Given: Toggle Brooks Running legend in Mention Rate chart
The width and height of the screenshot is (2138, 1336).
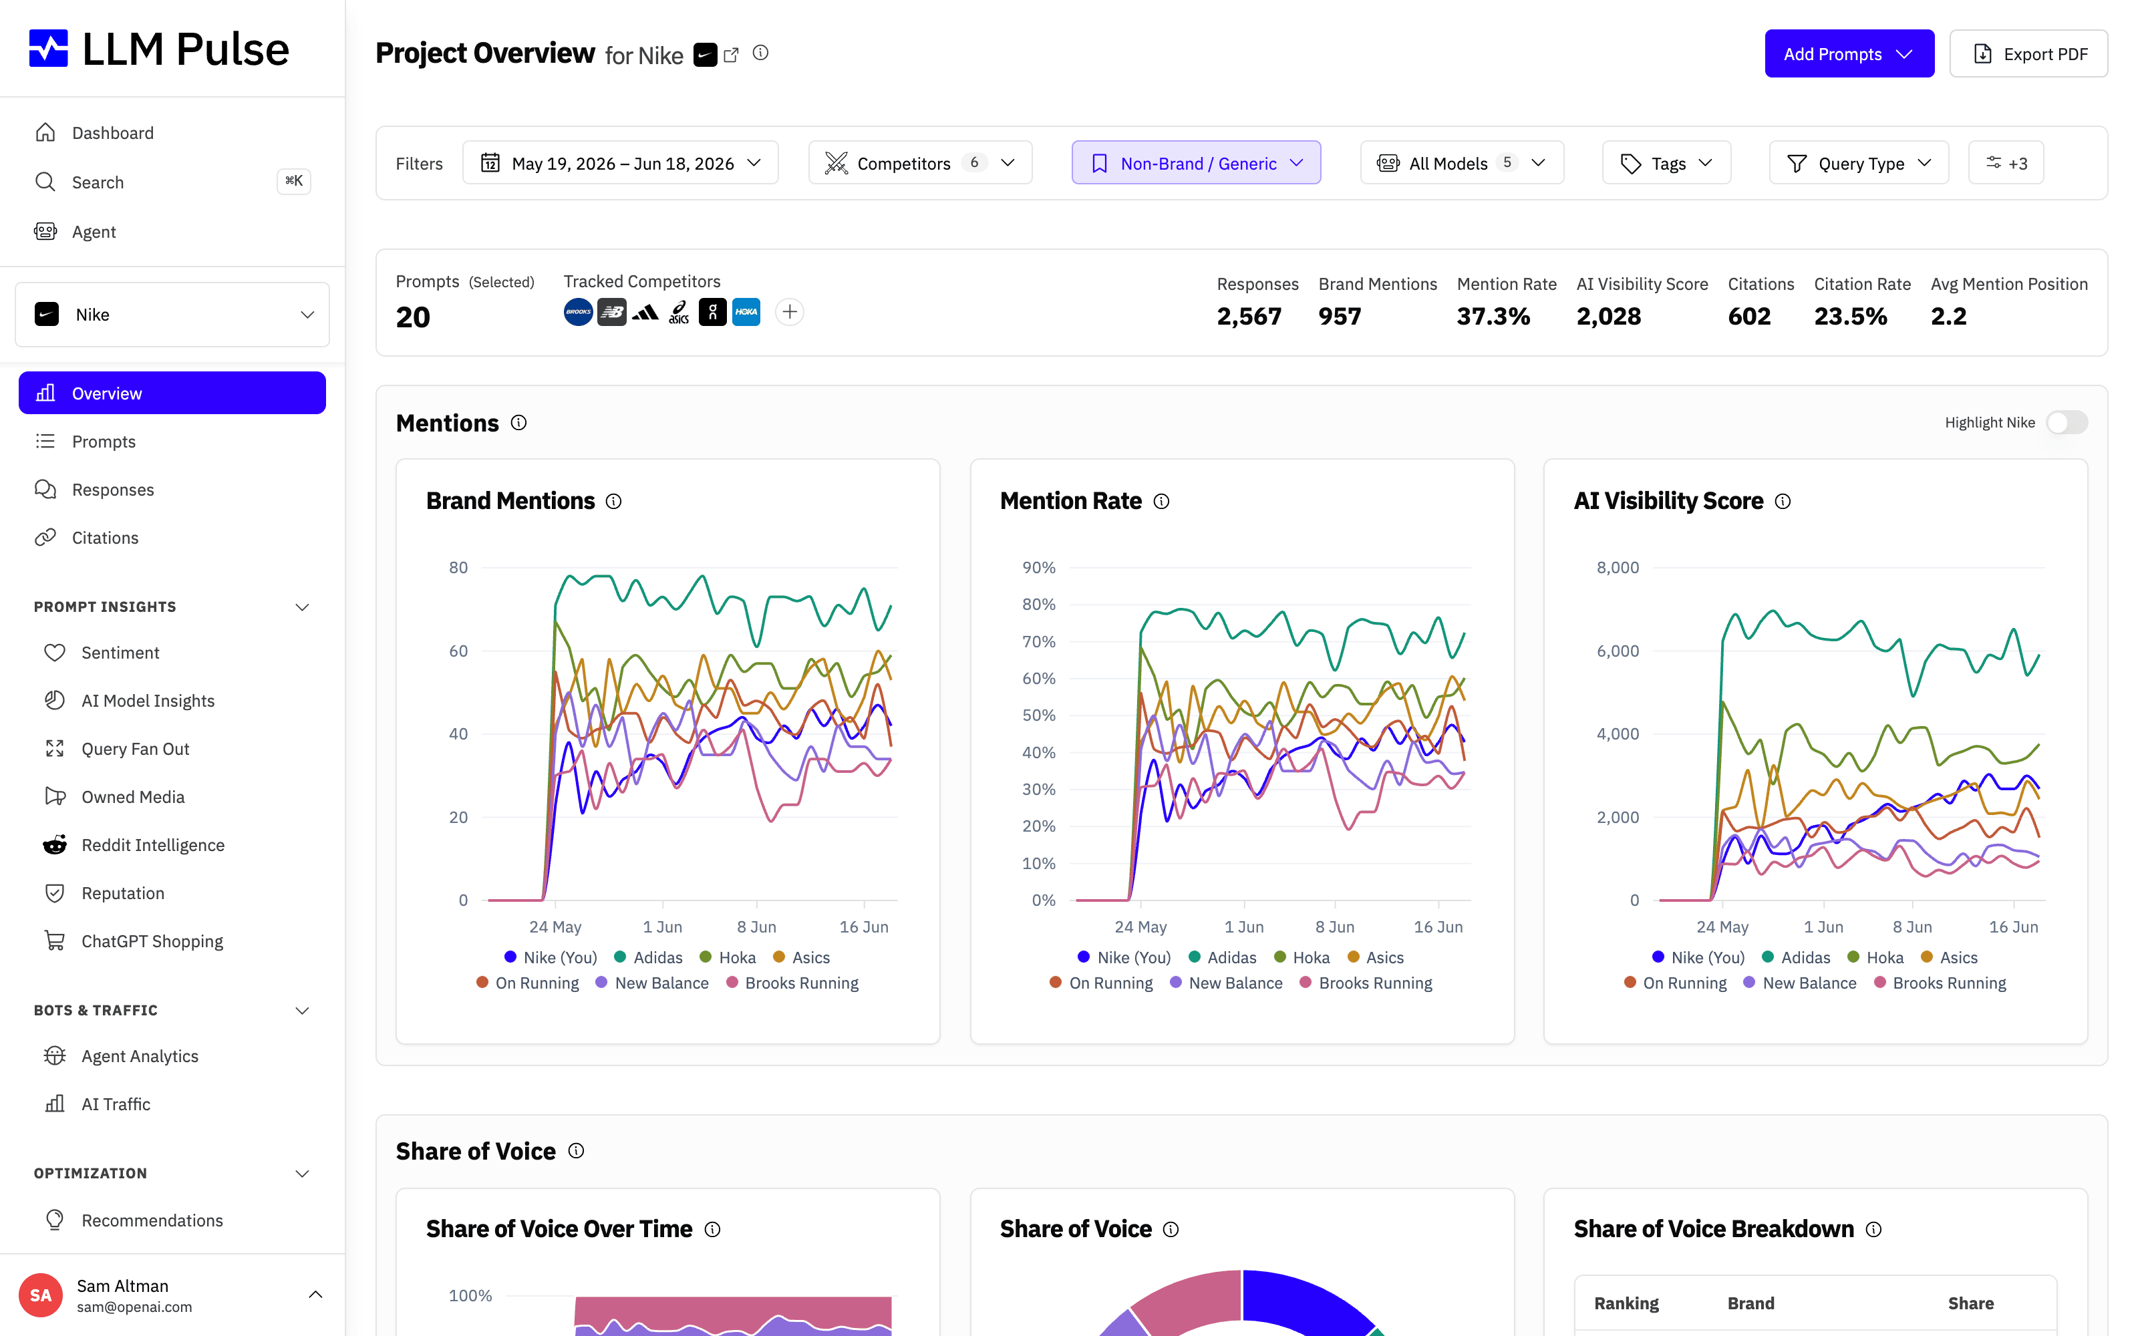Looking at the screenshot, I should coord(1366,983).
